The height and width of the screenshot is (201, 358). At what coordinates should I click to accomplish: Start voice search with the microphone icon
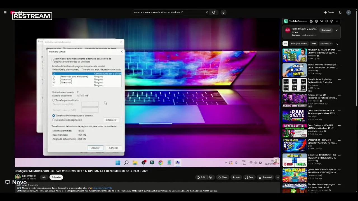coord(223,12)
